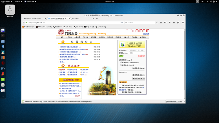Open the Offensive Security bookmark
This screenshot has height=123, width=219.
tap(44, 27)
